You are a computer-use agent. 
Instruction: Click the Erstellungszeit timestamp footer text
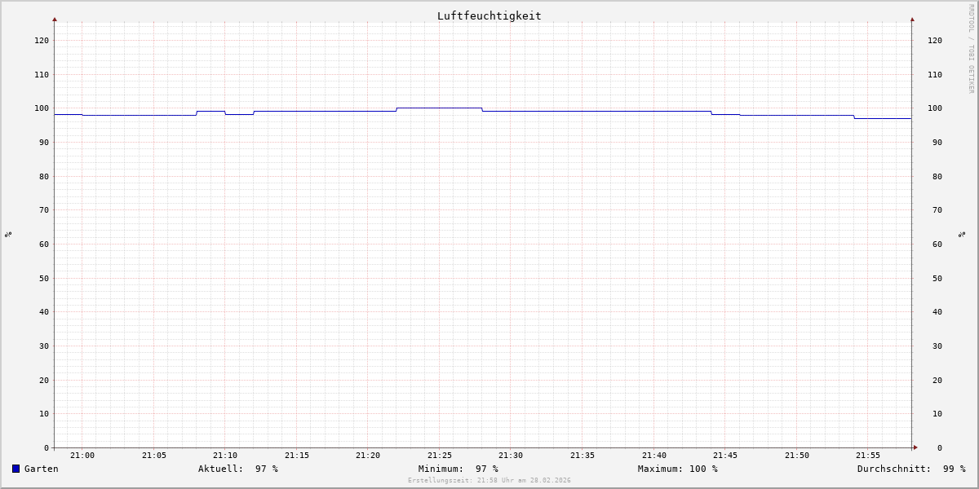[489, 481]
